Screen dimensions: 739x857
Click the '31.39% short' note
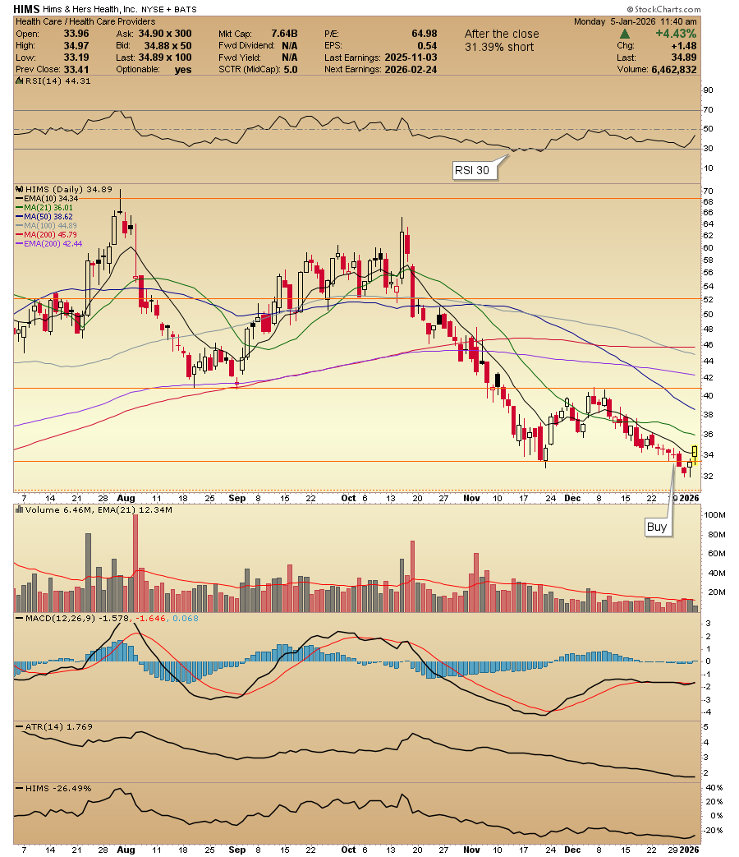[x=499, y=47]
